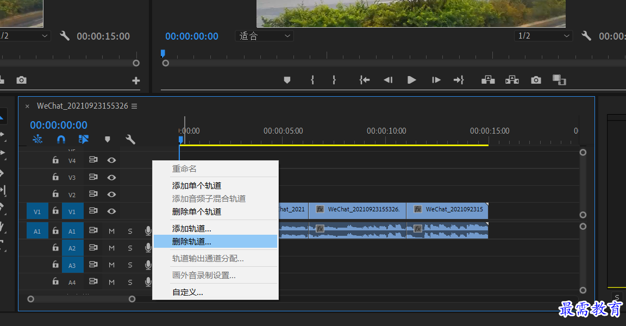Toggle V2 track output eye
This screenshot has height=326, width=626.
[x=111, y=195]
